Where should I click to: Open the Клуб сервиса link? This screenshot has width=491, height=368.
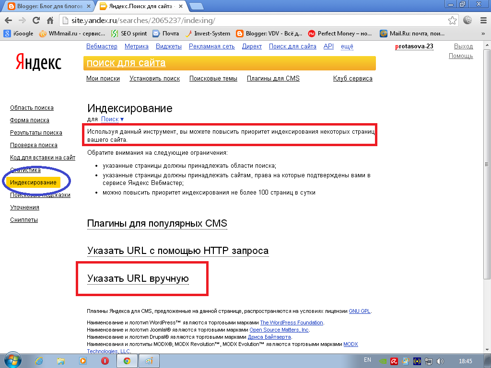click(352, 79)
